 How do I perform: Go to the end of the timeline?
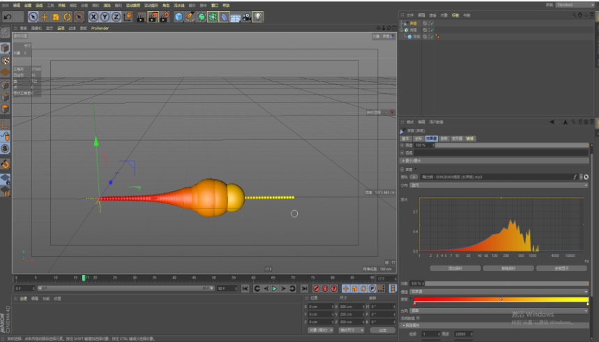[304, 288]
